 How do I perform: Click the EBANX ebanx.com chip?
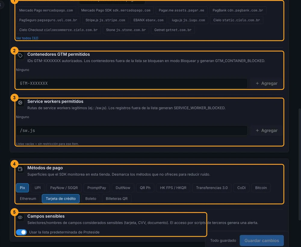(148, 20)
